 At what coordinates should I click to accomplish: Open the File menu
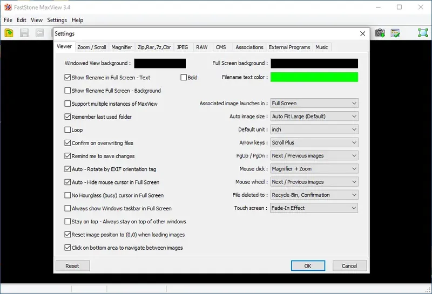pyautogui.click(x=8, y=20)
